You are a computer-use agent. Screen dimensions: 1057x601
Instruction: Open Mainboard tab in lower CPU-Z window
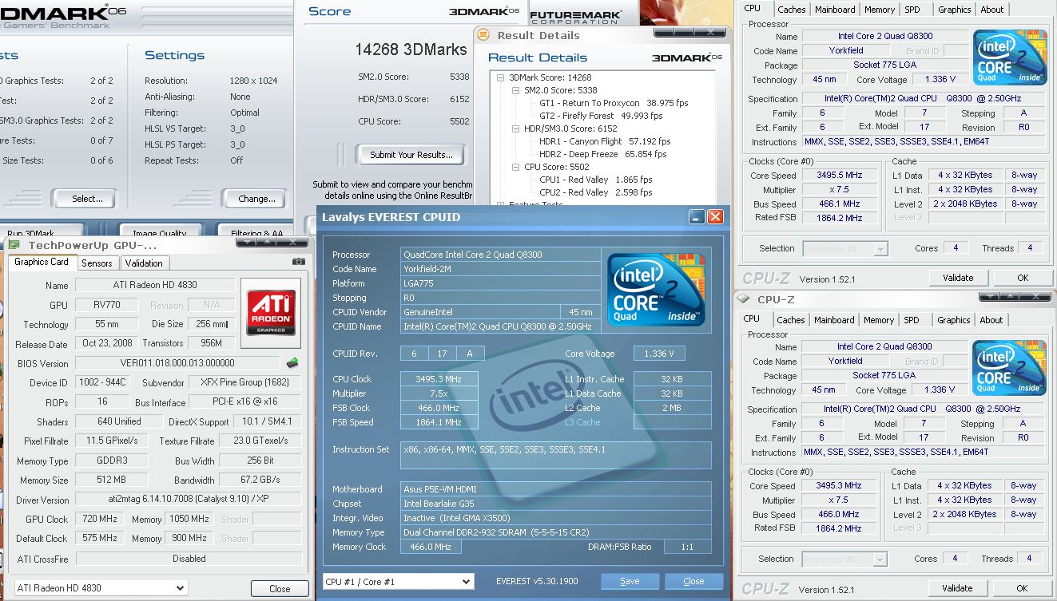834,320
